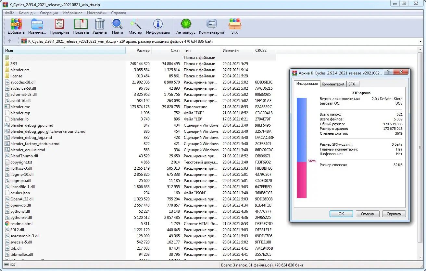Select the file name SDL2.dll
This screenshot has width=426, height=271.
coord(17,230)
